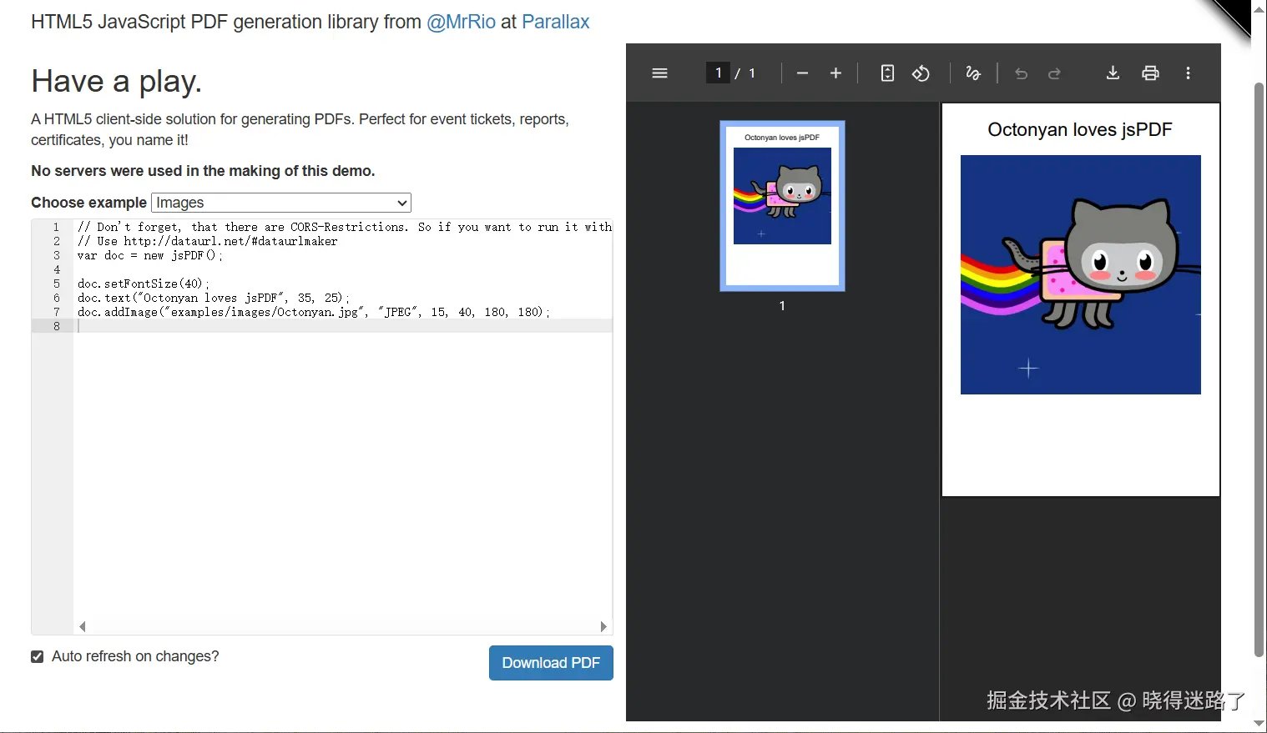Click code line 'var doc = new jsPDF();'
The image size is (1267, 733).
click(x=150, y=255)
